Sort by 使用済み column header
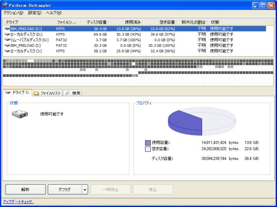This screenshot has width=277, height=207. 126,22
